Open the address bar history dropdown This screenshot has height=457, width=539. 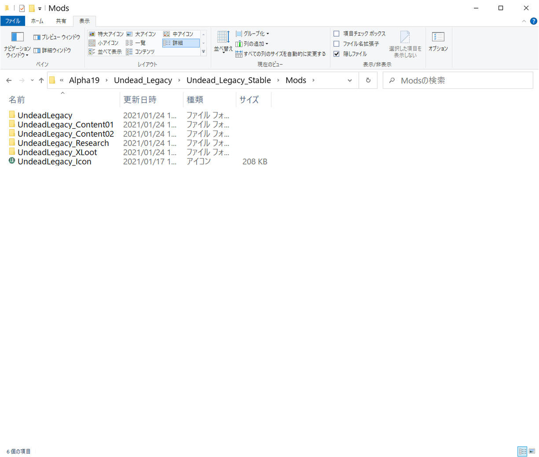(x=350, y=80)
